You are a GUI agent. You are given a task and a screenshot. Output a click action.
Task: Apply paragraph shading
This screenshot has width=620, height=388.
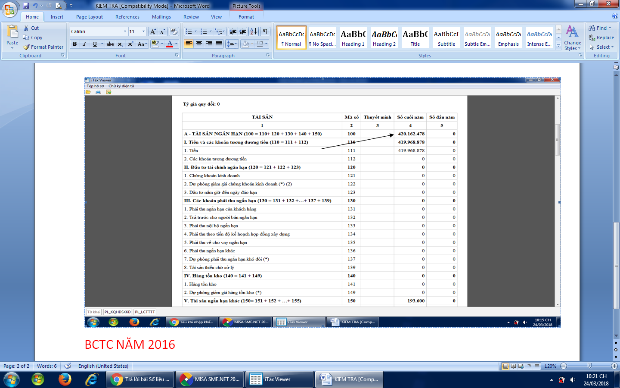pyautogui.click(x=245, y=44)
